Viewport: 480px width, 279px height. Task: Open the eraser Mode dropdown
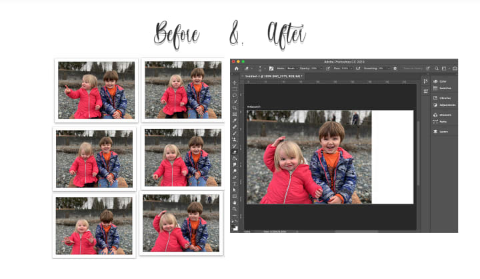coord(292,69)
